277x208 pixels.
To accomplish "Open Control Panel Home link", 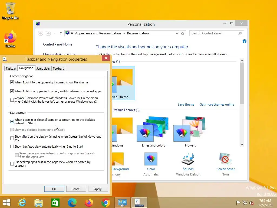I will pyautogui.click(x=58, y=44).
